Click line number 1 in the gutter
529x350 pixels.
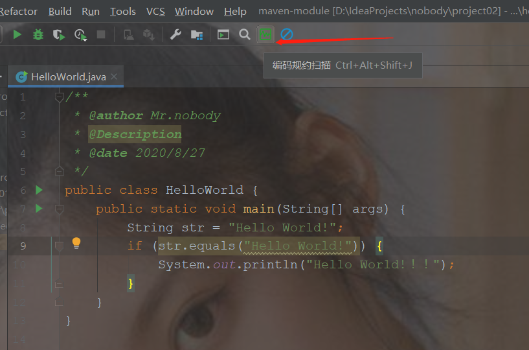(x=23, y=97)
